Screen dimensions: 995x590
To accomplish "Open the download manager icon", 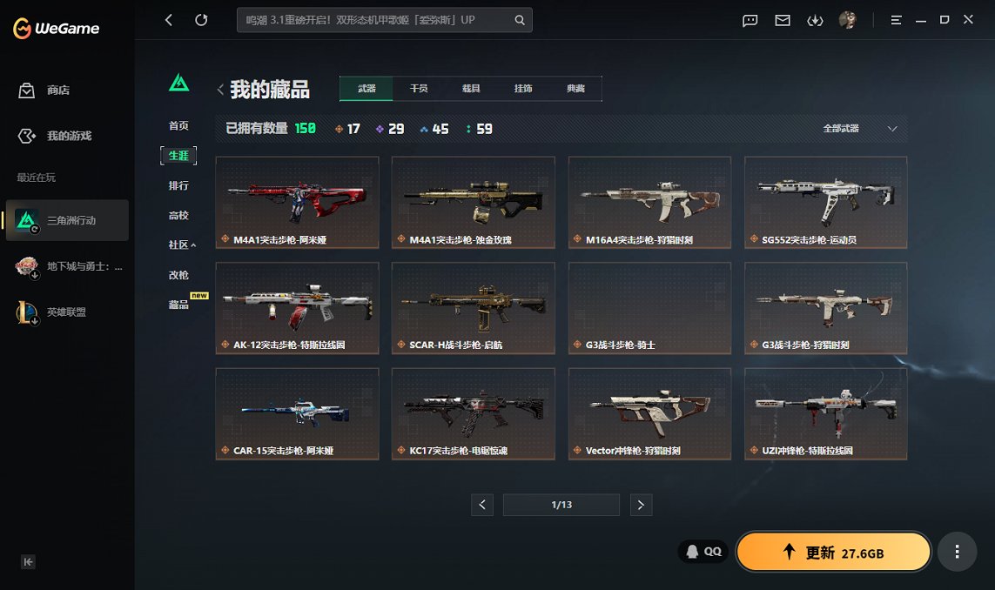I will (x=815, y=20).
